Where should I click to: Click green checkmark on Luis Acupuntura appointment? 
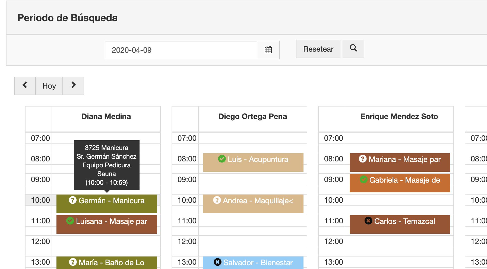click(222, 159)
